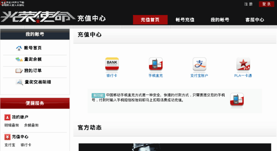Viewport: 277px width, 151px height.
Task: Click the phone icon in the 新功能 notice
Action: click(237, 100)
